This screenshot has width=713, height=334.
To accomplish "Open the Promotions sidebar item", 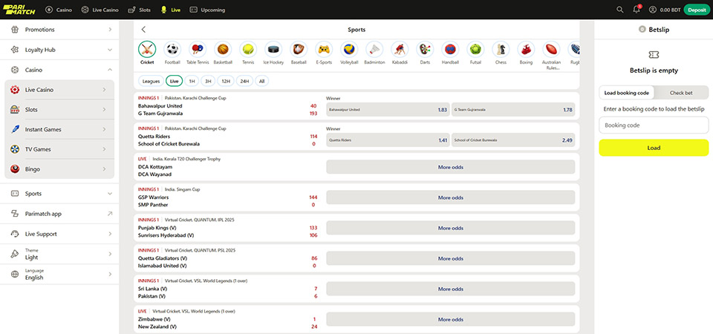I will 59,30.
